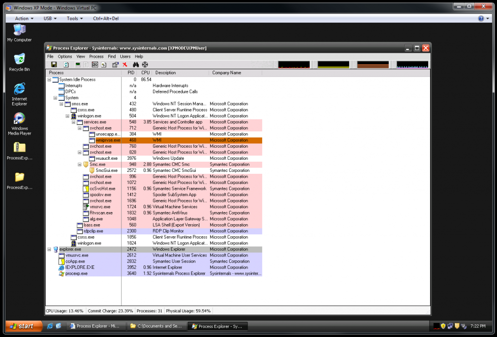Screen dimensions: 497x337
Task: Toggle the Show Process Tree toolbar icon
Action: tap(86, 64)
